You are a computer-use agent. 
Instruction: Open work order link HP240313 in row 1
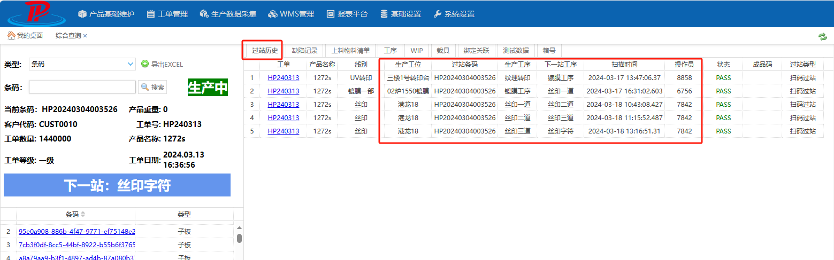point(283,78)
